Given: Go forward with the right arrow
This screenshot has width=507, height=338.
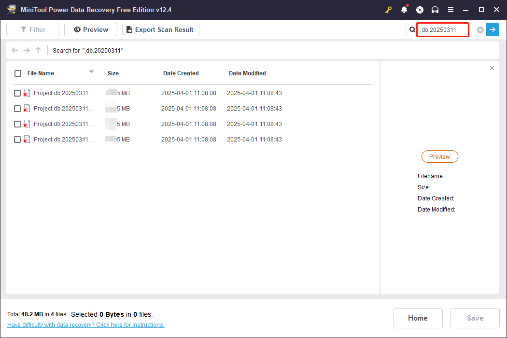Looking at the screenshot, I should click(x=27, y=50).
